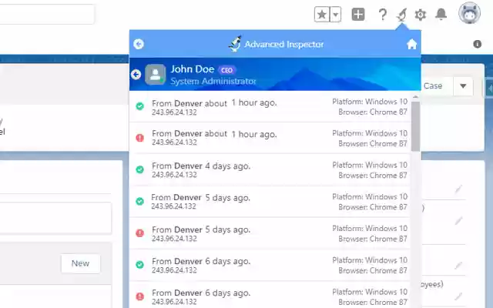Click the back arrow beside John Doe
Viewport: 493px width, 308px height.
[x=136, y=75]
